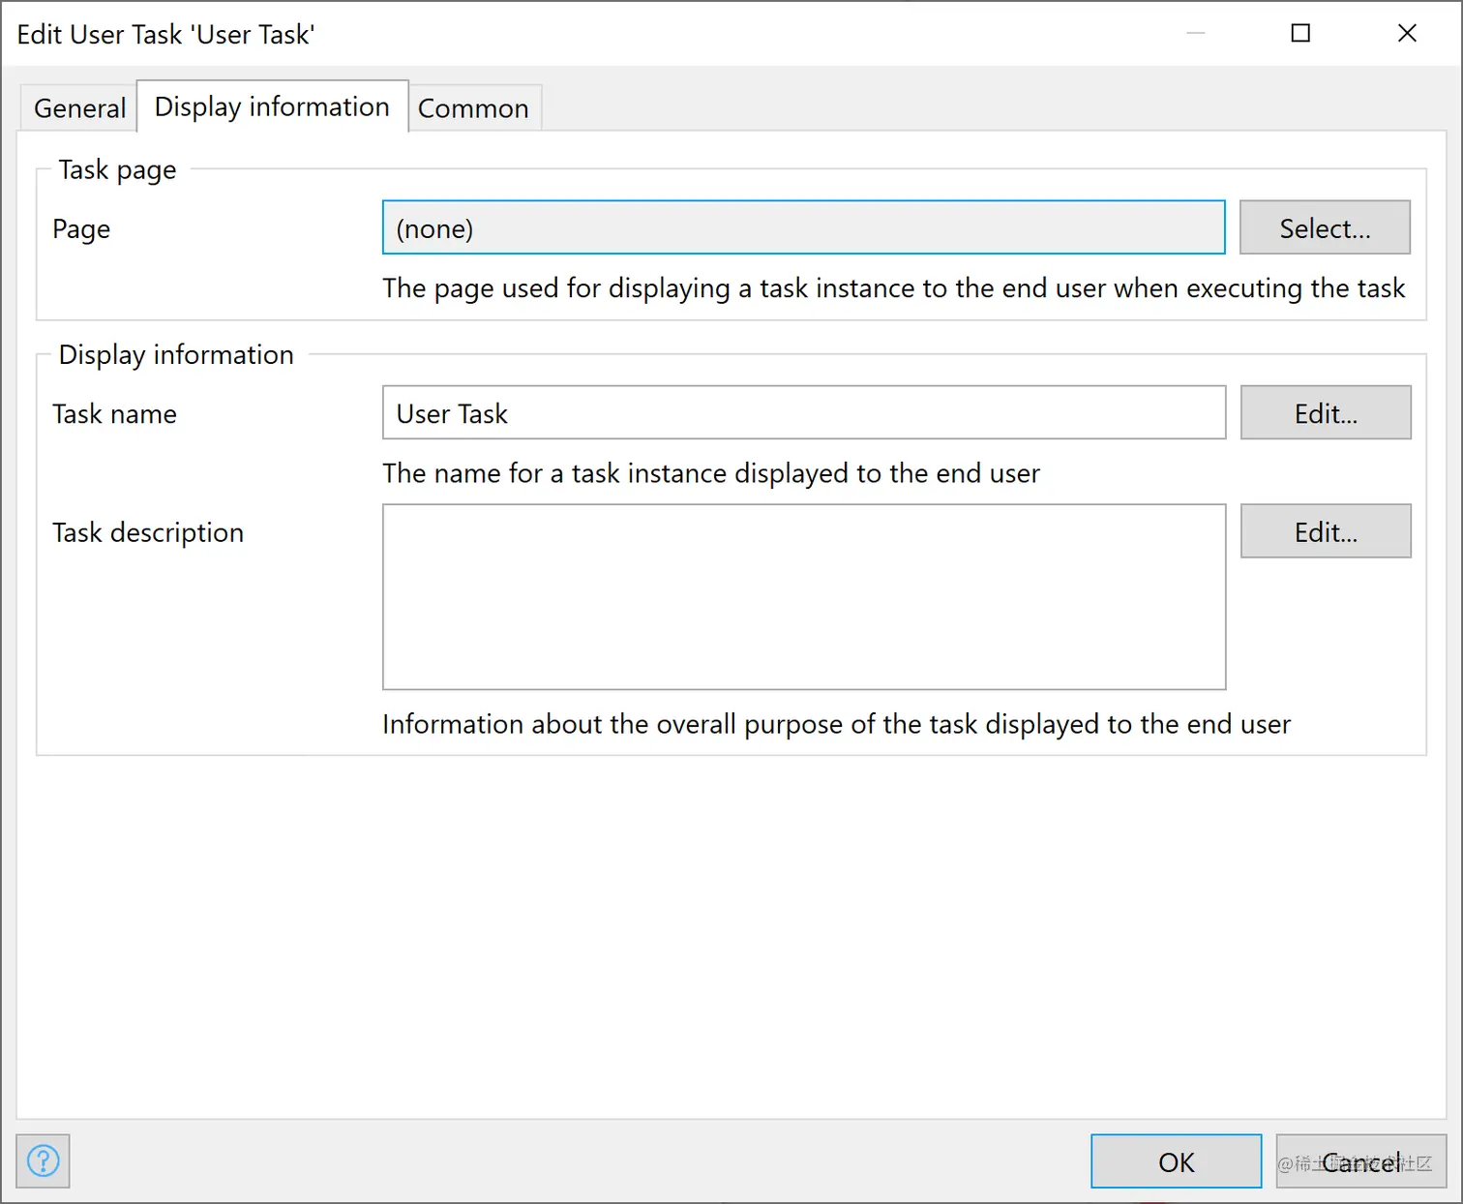Close the dialog with the X
Image resolution: width=1463 pixels, height=1204 pixels.
(1407, 34)
